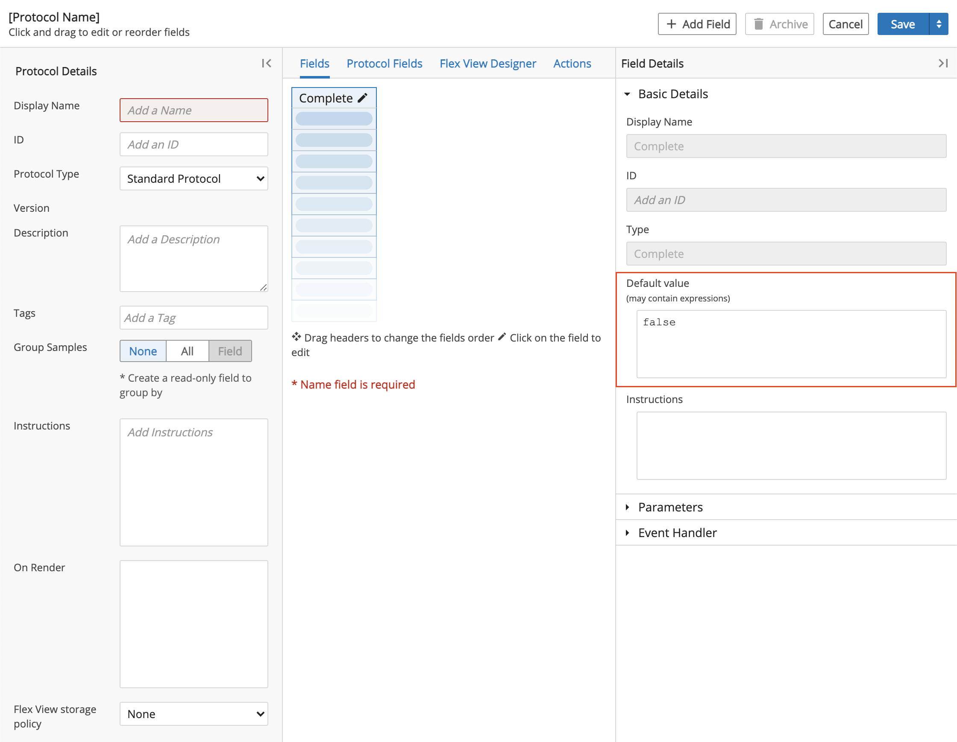957x742 pixels.
Task: Click the Cancel button
Action: click(x=845, y=24)
